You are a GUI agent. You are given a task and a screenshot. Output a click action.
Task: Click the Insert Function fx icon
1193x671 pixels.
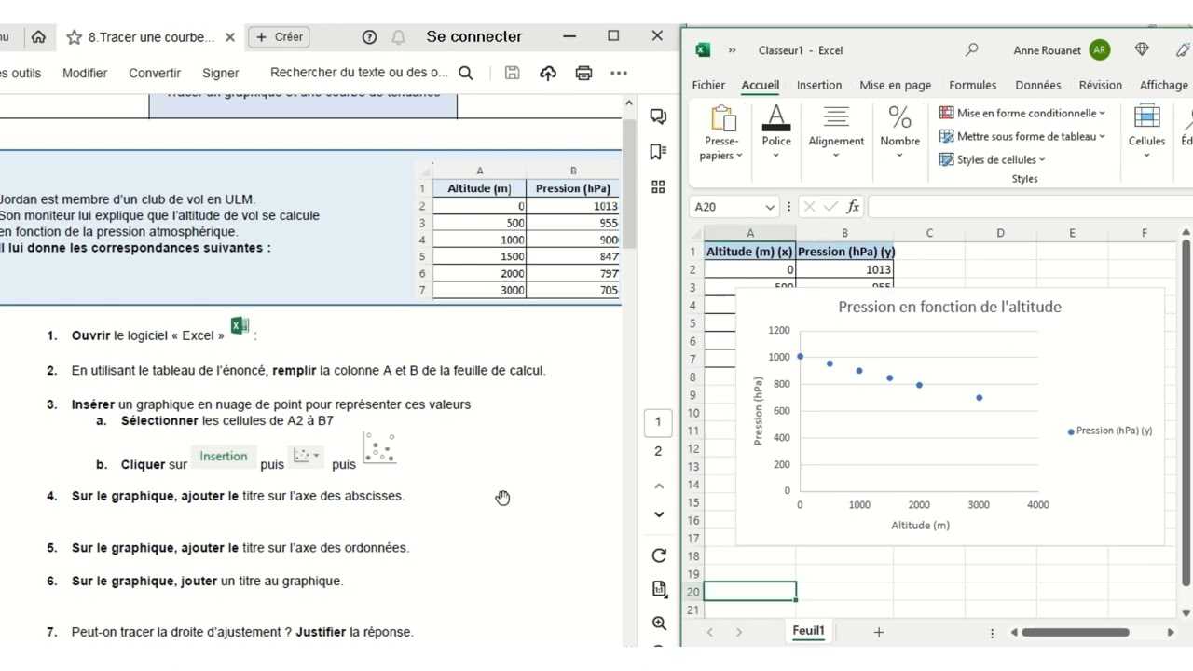point(852,207)
